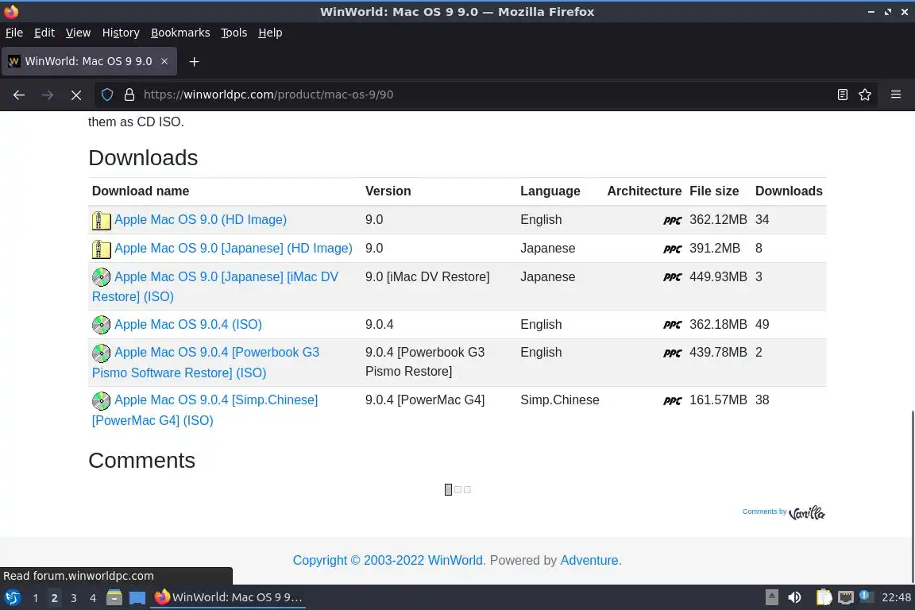Click disc icon for Mac OS 9.0.4 ISO
Screen dimensions: 915x610
(101, 325)
